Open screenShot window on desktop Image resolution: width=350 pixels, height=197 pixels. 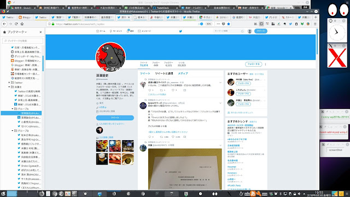(335, 150)
